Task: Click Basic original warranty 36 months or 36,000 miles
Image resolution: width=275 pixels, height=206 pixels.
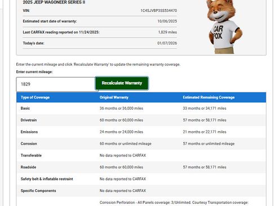Action: 121,108
